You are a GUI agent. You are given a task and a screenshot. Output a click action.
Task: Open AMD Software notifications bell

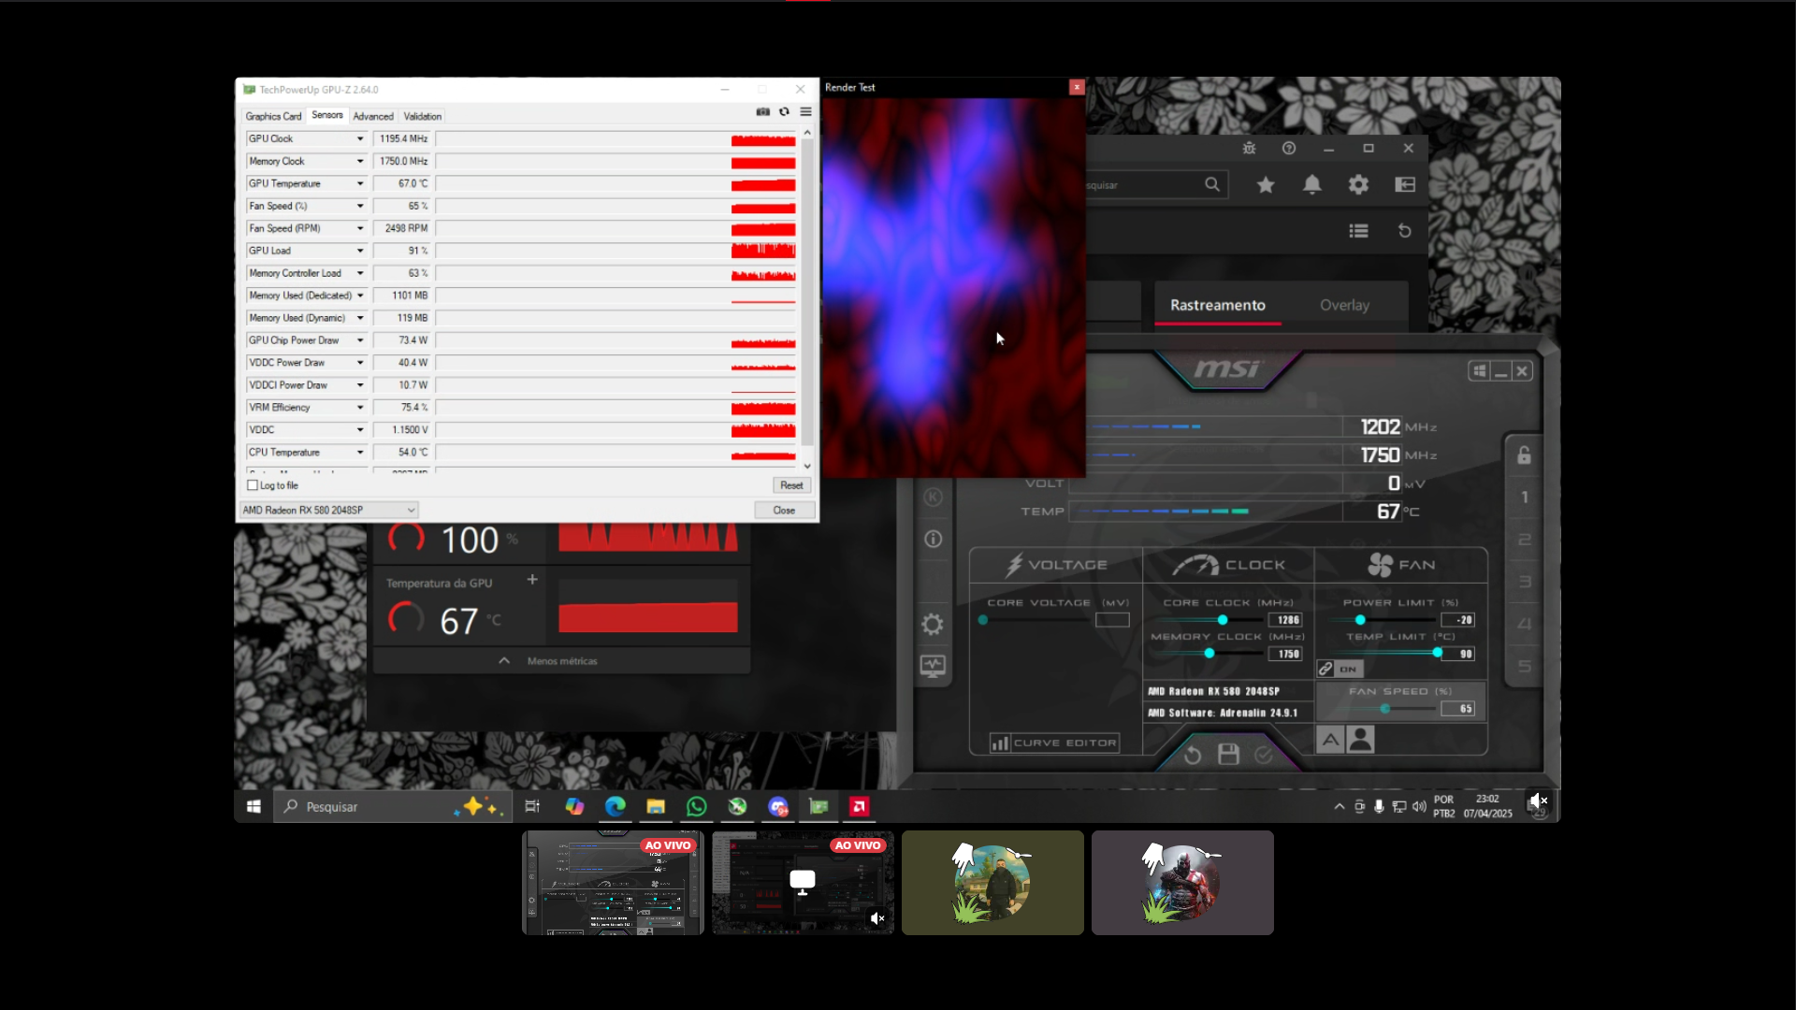point(1312,185)
